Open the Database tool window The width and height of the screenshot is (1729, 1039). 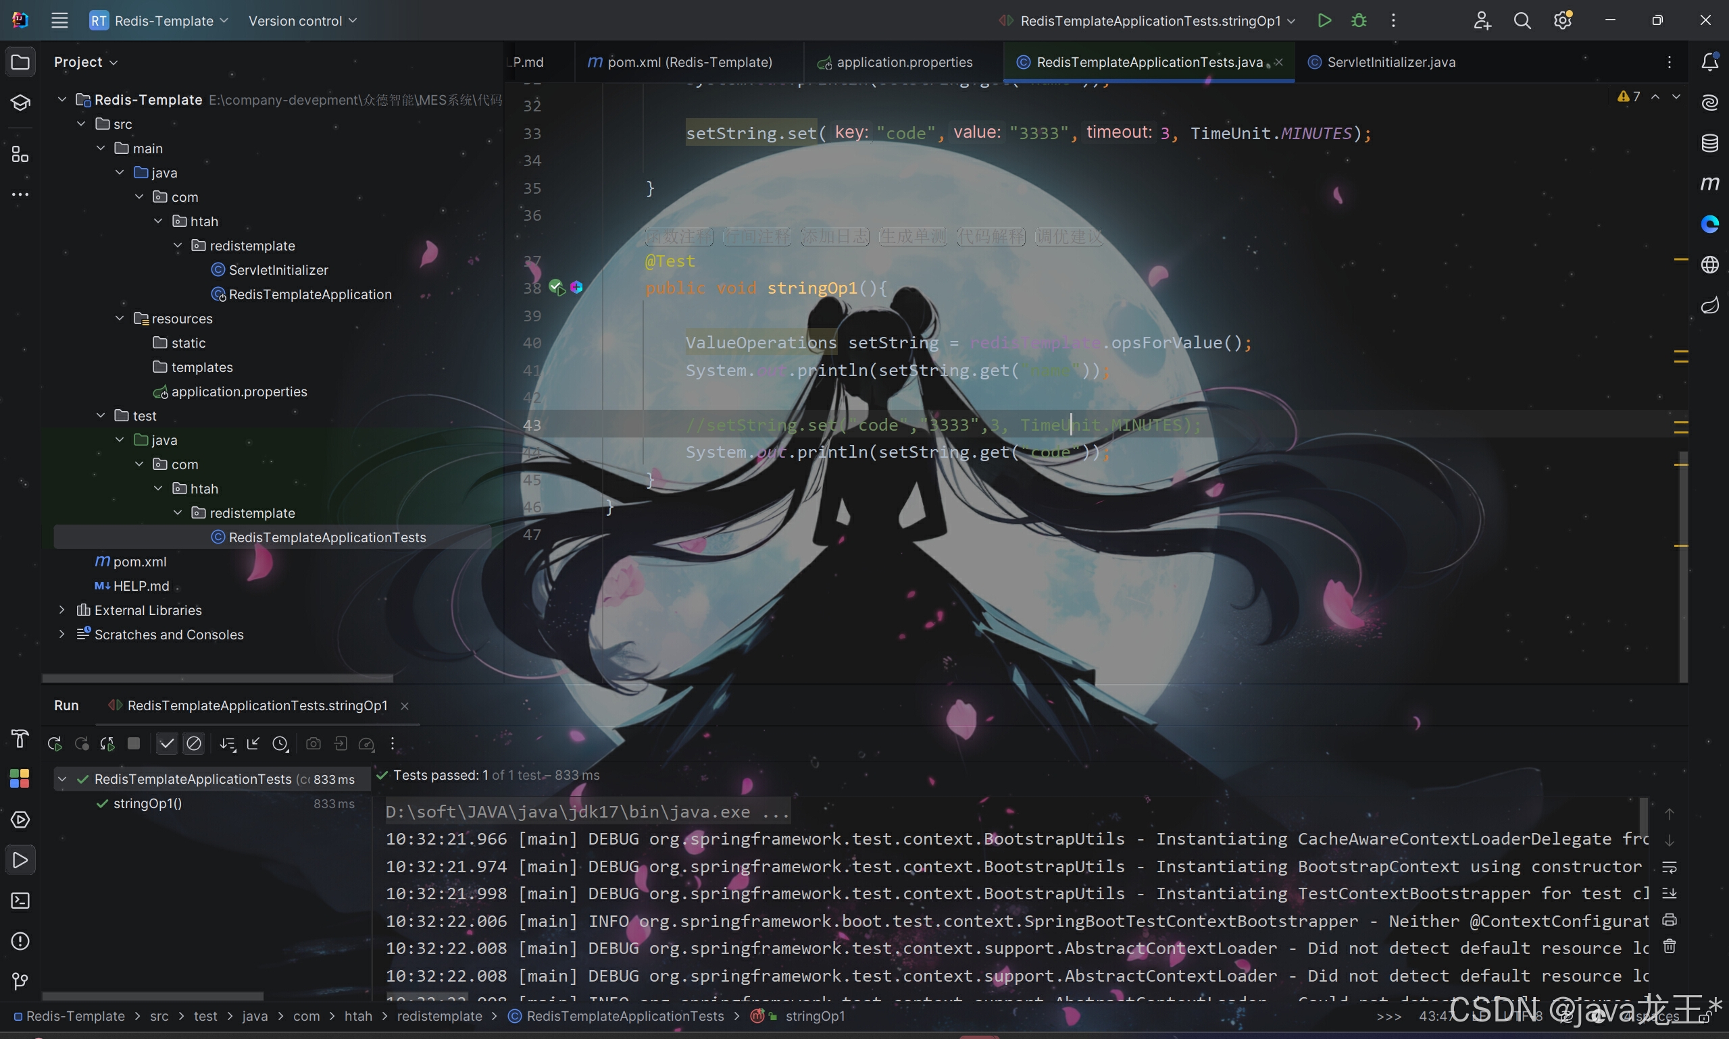[x=1709, y=144]
